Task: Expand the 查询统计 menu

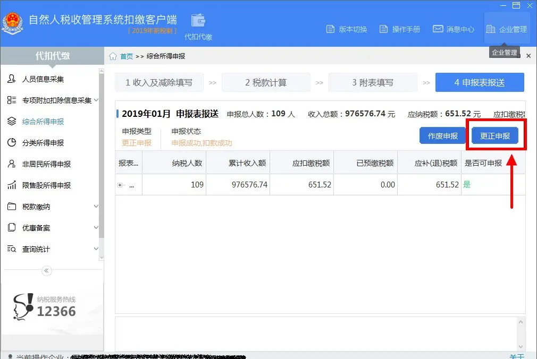Action: [x=96, y=249]
